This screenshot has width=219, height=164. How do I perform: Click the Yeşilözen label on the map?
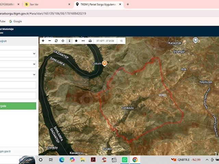206,82
